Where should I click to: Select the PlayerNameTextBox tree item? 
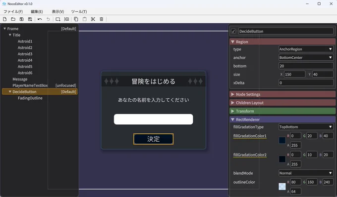30,85
